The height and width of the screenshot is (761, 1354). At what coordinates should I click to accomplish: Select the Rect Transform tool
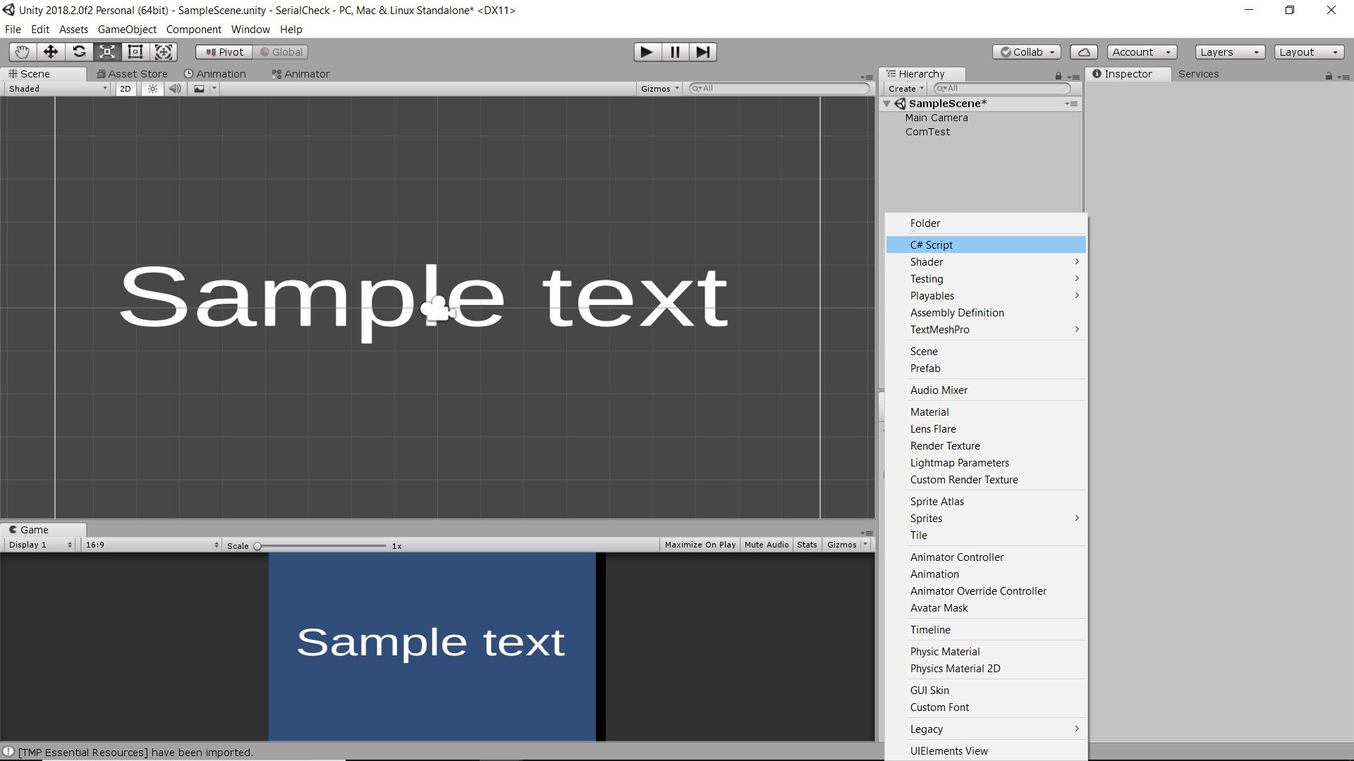pos(135,51)
